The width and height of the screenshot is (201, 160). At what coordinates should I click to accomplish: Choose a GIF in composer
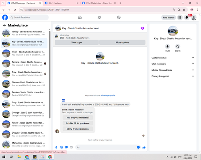(x=72, y=147)
